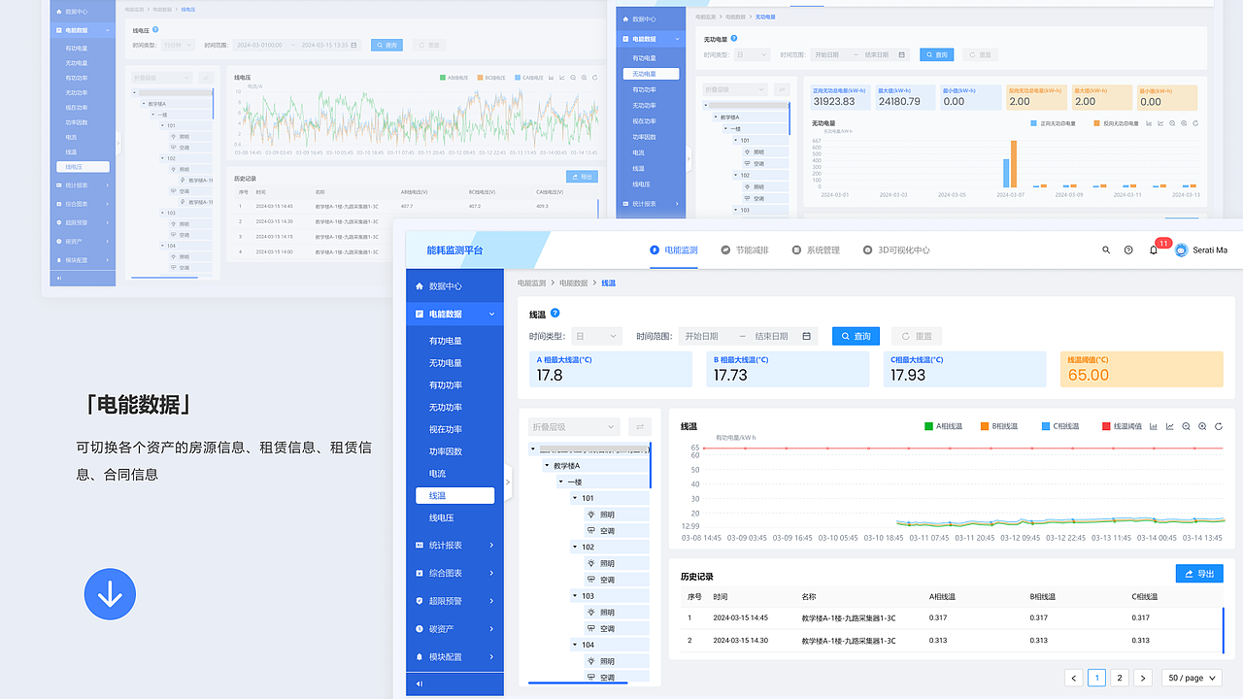Open the calendar icon in the 无功电量 window
1243x699 pixels.
(x=901, y=55)
